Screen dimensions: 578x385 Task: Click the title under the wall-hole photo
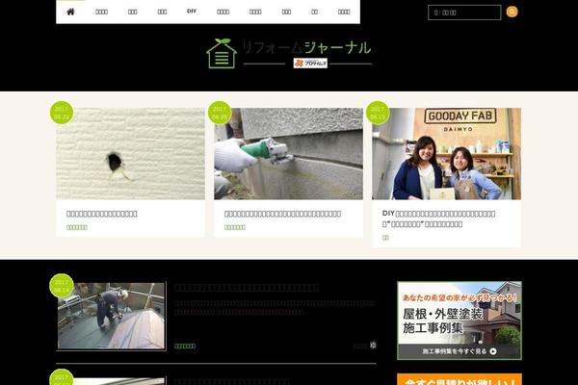coord(102,214)
